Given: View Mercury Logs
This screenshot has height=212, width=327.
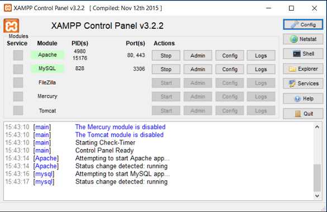Looking at the screenshot, I should click(x=261, y=97).
